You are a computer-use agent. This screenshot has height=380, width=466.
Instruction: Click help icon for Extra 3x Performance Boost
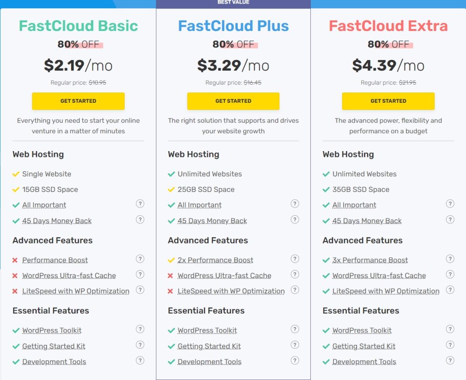tap(450, 259)
